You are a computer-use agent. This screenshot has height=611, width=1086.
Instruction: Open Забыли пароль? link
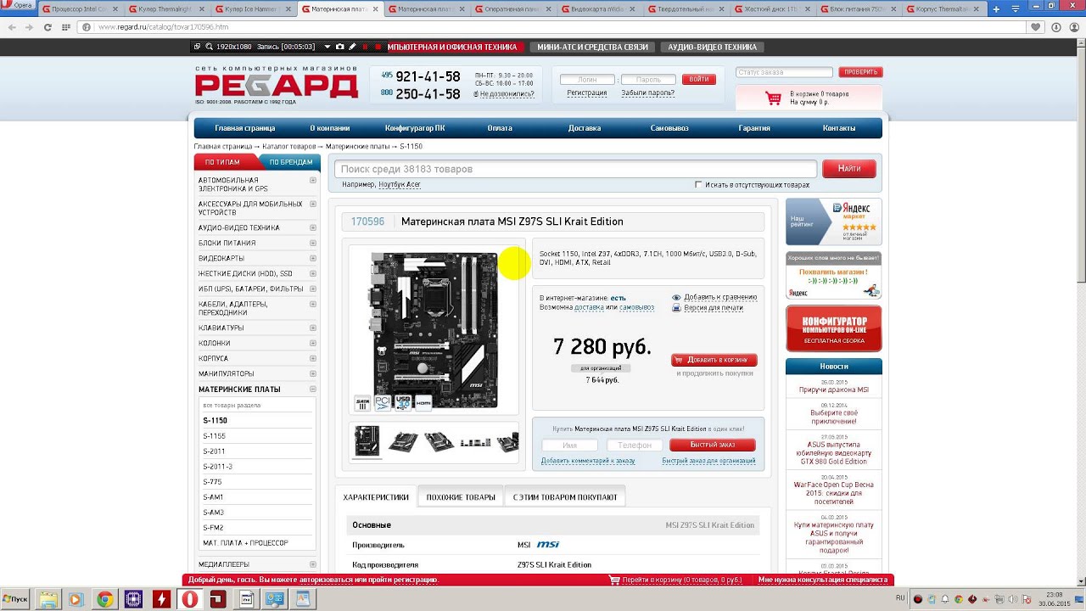click(x=649, y=92)
